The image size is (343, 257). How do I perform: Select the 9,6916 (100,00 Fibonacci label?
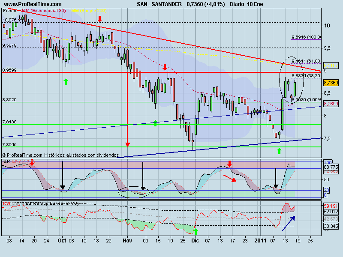tap(306, 37)
